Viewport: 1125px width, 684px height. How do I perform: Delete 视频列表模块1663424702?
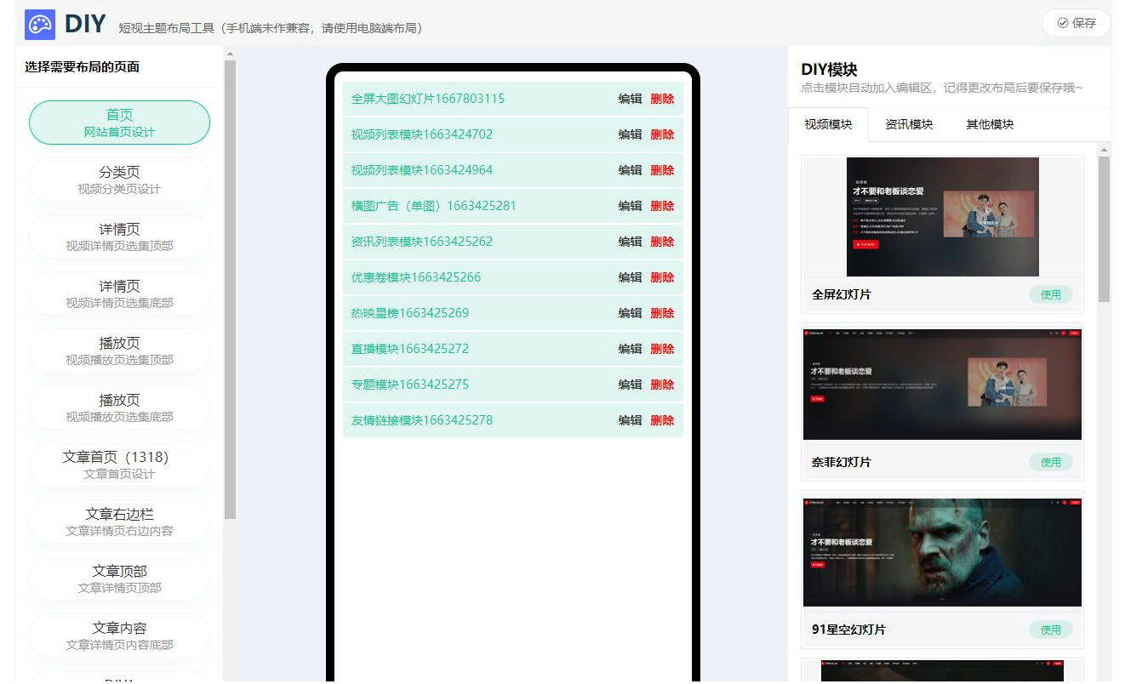pyautogui.click(x=662, y=134)
